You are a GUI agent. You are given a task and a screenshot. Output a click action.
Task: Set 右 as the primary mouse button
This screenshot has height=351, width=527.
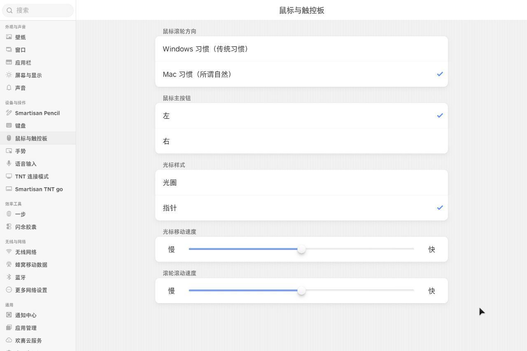(301, 141)
